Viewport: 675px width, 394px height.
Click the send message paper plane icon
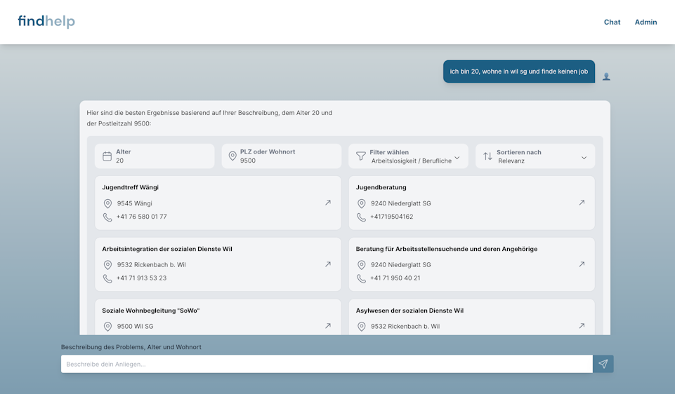point(603,364)
